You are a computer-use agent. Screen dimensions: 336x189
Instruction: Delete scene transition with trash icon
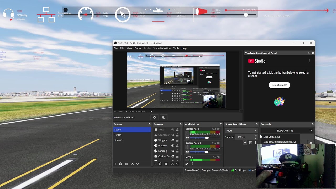250,143
